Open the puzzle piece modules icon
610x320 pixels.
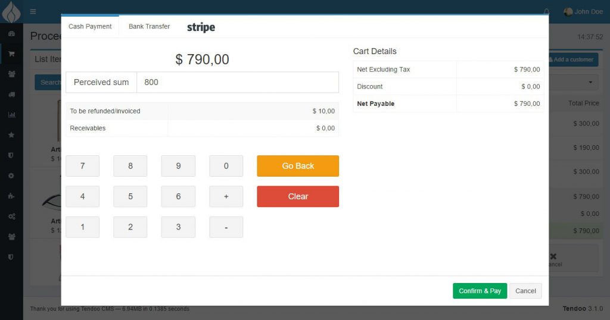click(x=11, y=196)
